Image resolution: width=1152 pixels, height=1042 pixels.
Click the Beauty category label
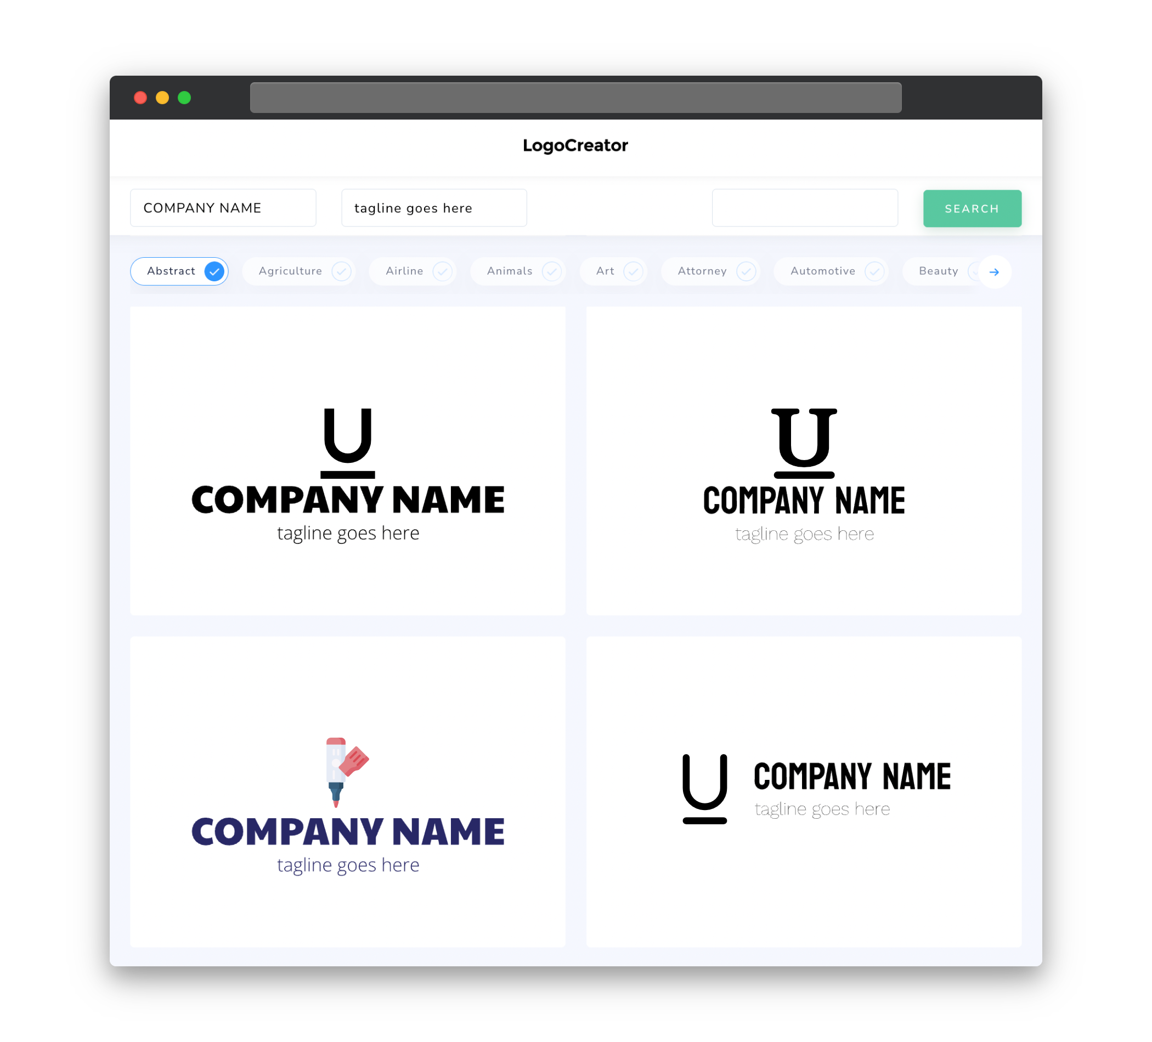click(938, 271)
